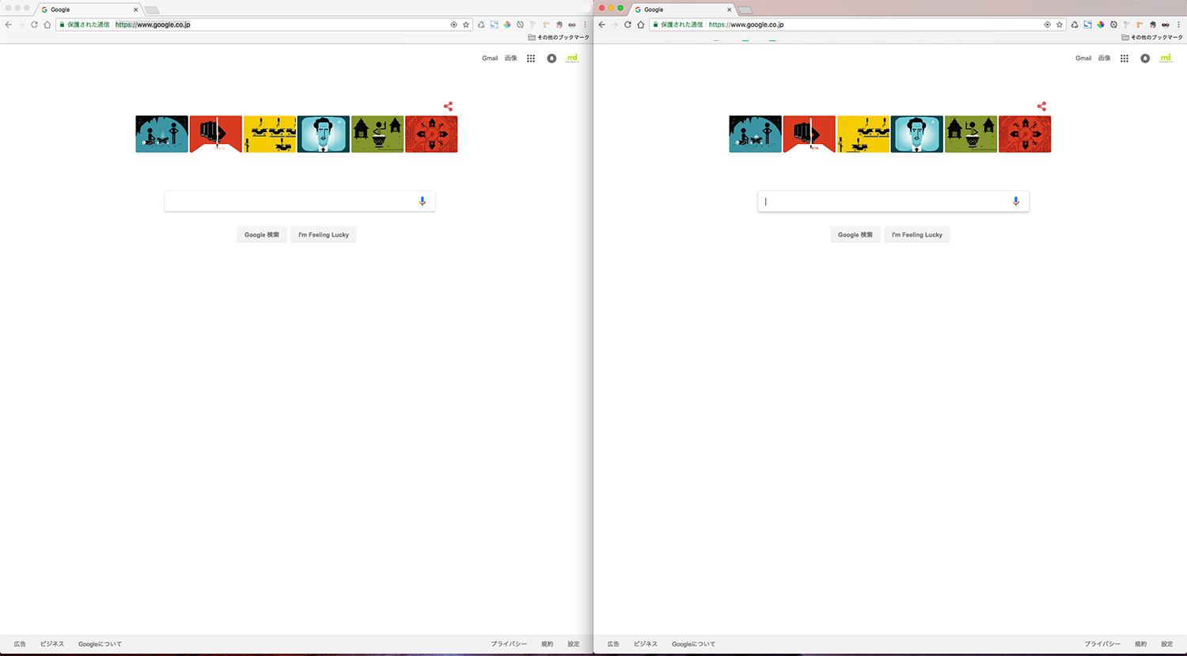
Task: Open the 画像 link in left window
Action: coord(511,59)
